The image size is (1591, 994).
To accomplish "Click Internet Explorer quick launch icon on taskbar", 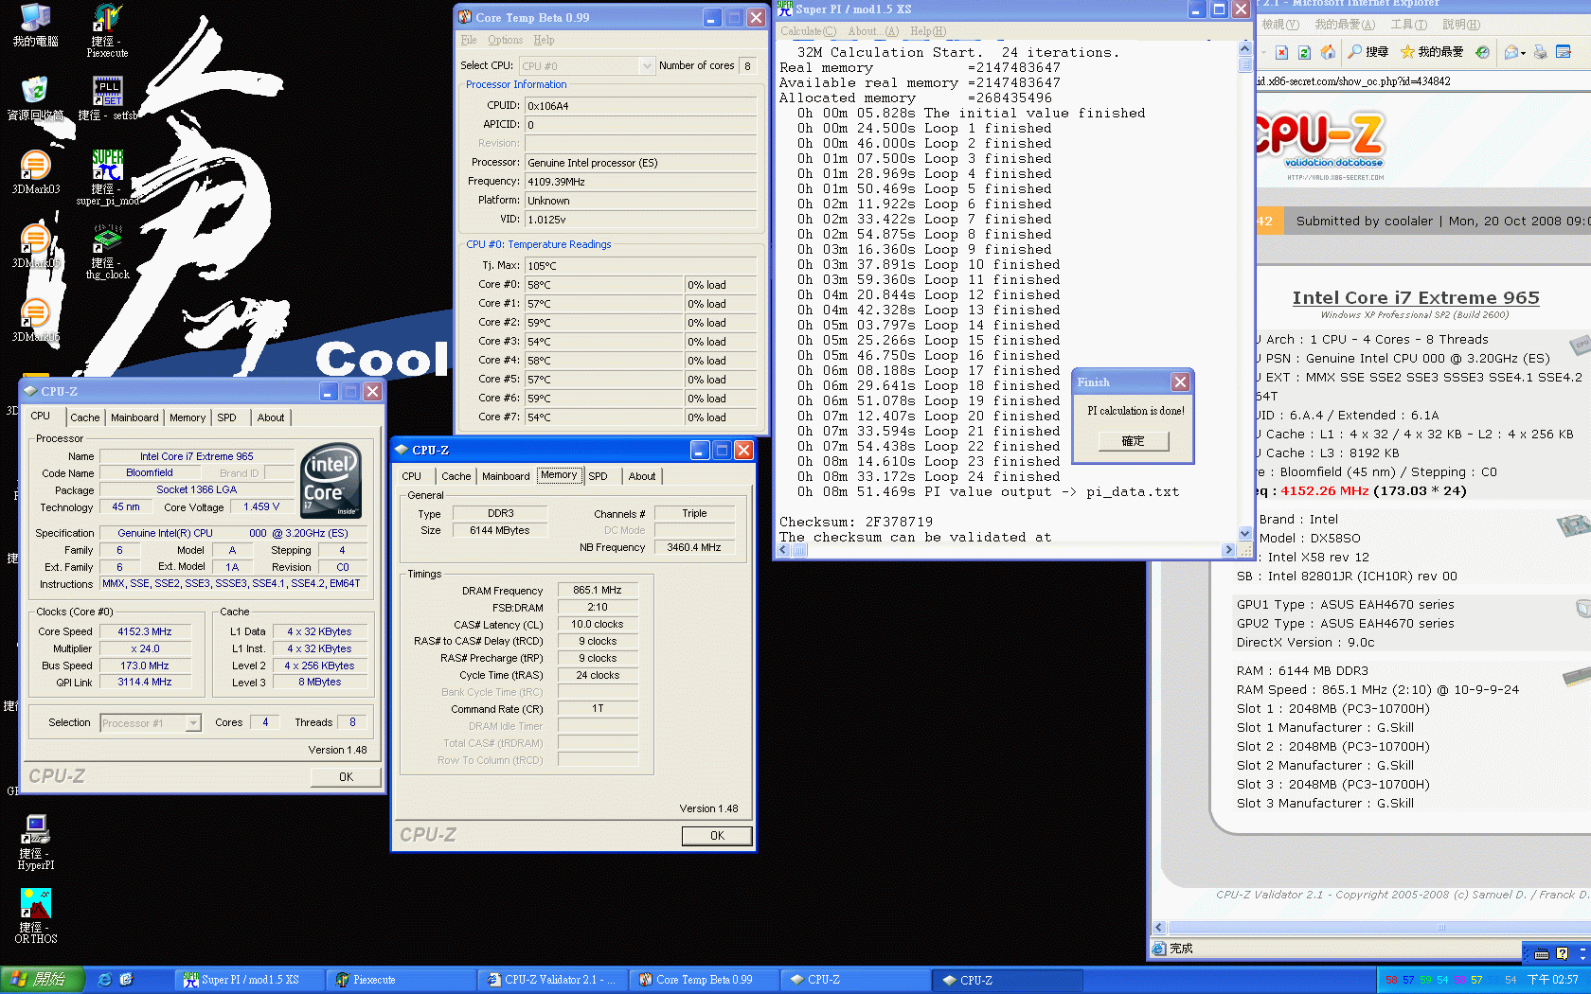I will pyautogui.click(x=105, y=980).
